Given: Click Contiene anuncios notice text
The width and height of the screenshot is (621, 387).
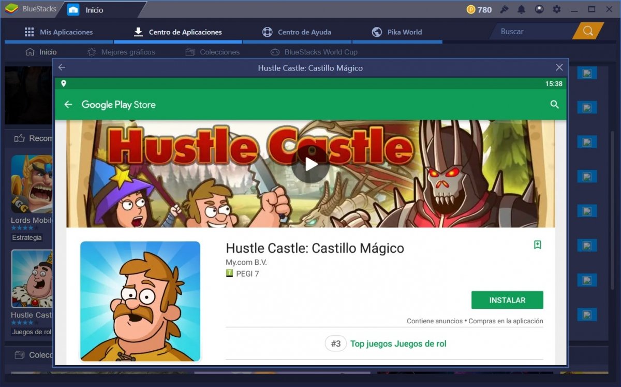Looking at the screenshot, I should 435,321.
